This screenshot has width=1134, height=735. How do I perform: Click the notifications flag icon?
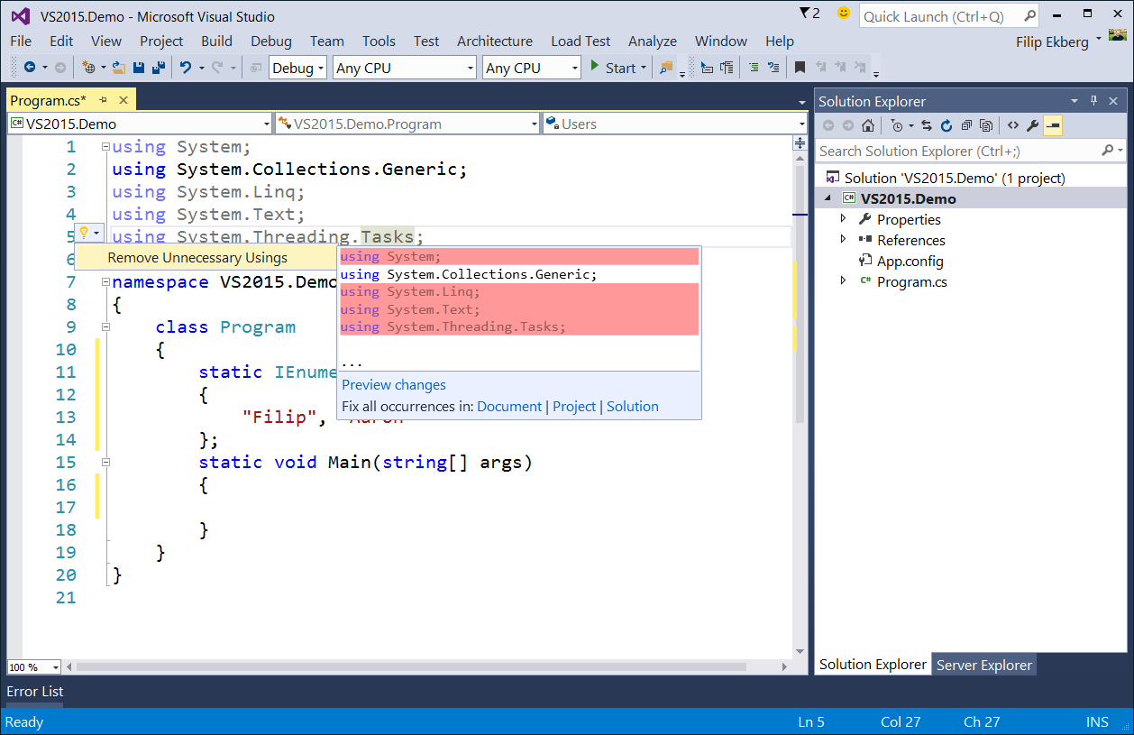pyautogui.click(x=805, y=14)
